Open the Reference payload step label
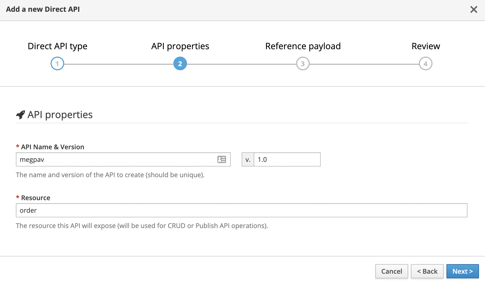The image size is (485, 286). [x=303, y=46]
